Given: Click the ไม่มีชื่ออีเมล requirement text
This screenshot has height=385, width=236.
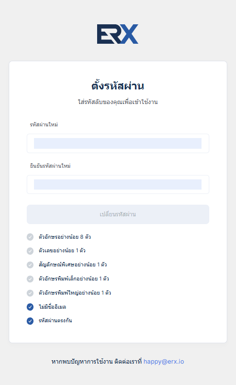Looking at the screenshot, I should (x=52, y=307).
